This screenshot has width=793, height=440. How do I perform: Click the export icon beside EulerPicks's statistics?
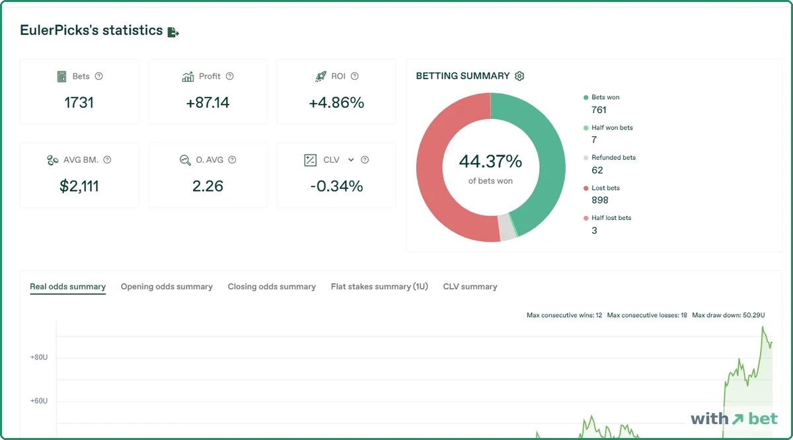click(173, 32)
